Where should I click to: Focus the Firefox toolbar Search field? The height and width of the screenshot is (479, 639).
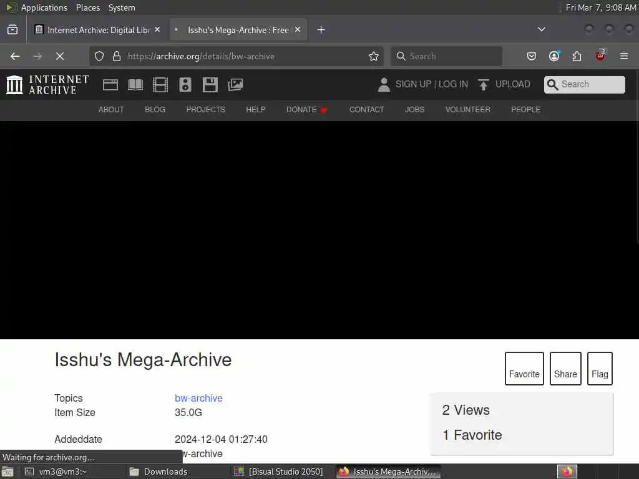click(x=446, y=56)
